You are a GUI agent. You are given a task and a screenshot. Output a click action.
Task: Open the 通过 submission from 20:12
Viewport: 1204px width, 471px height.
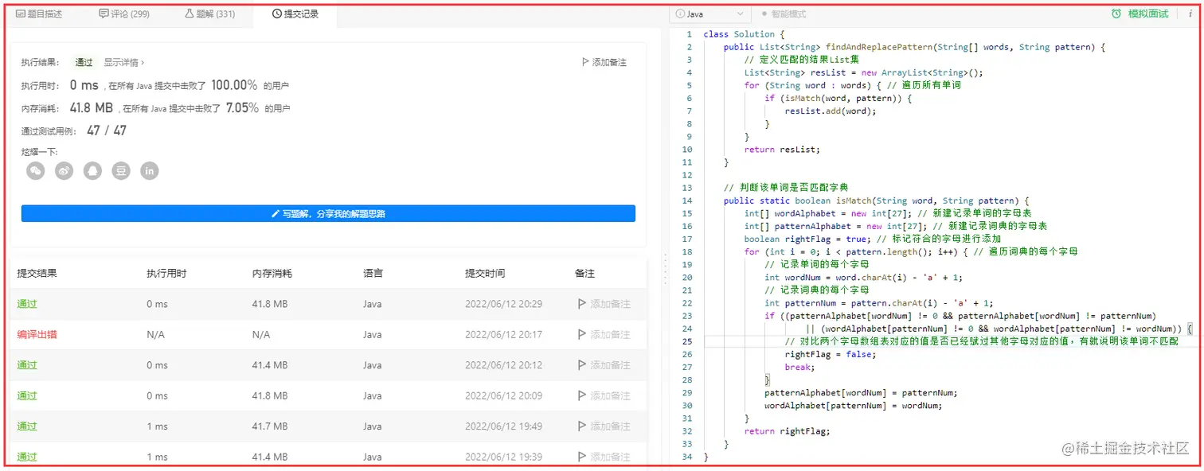click(27, 365)
